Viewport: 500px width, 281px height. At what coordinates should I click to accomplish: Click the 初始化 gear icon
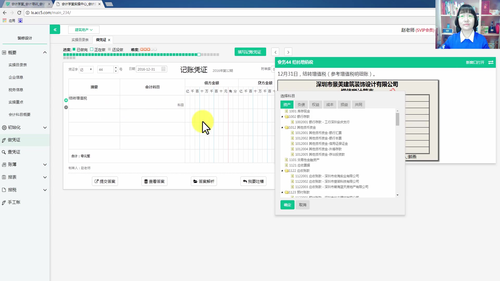(4, 127)
